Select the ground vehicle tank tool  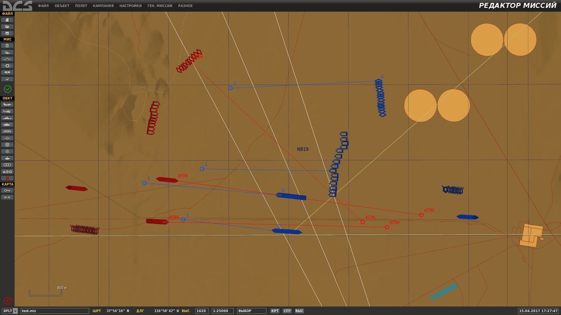click(x=7, y=124)
